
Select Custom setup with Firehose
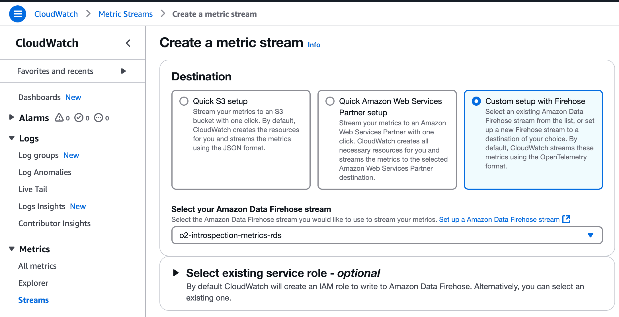click(x=476, y=101)
